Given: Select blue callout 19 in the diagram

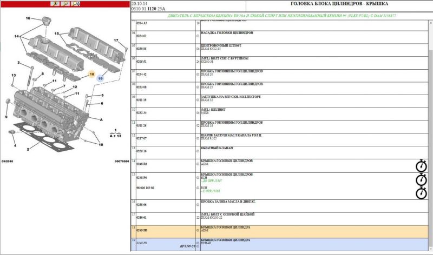Looking at the screenshot, I should [100, 78].
